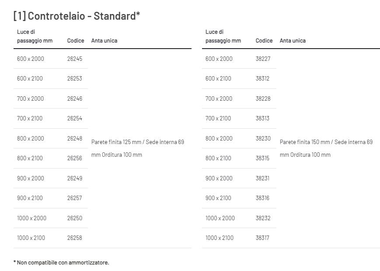Click code 26256 cell
Image resolution: width=380 pixels, height=271 pixels.
[75, 158]
